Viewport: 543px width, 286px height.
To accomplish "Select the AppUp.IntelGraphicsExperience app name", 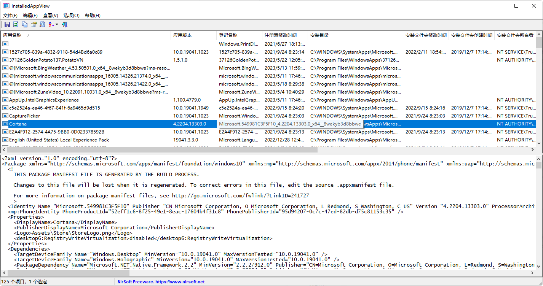I will (44, 100).
